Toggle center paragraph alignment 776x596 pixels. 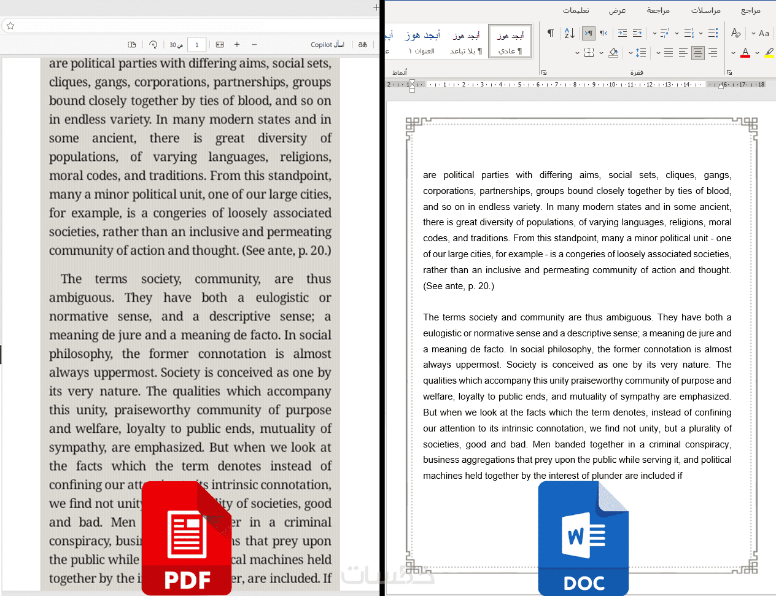[x=698, y=53]
